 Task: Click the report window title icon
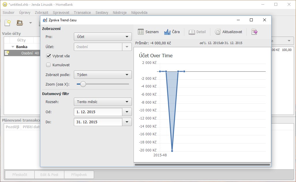pos(45,20)
